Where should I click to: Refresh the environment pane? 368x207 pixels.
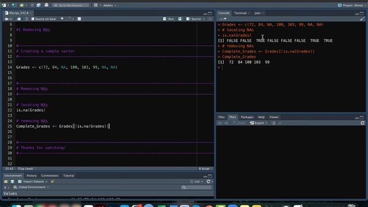(208, 182)
